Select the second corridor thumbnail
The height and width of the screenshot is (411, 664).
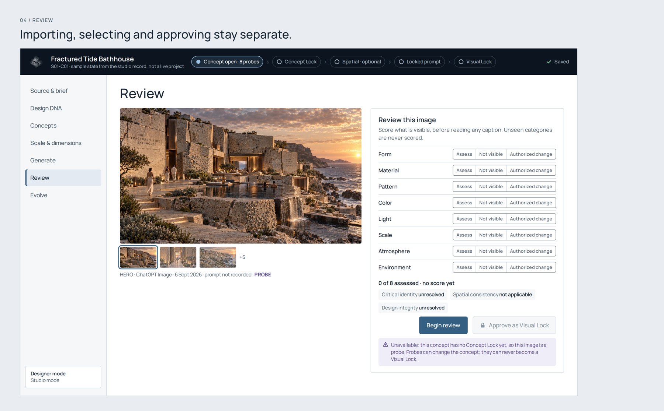178,257
